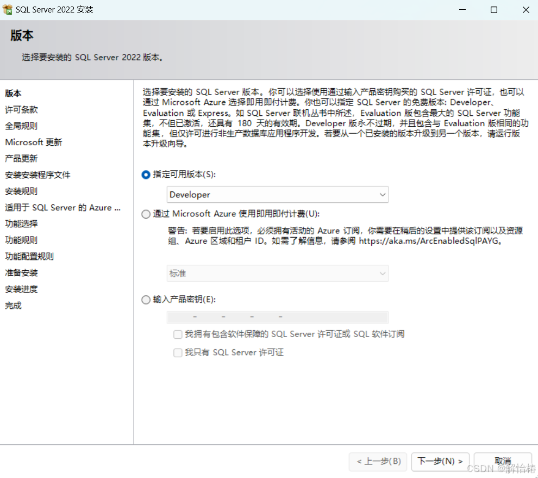Image resolution: width=538 pixels, height=478 pixels.
Task: Click the 取消 button
Action: click(x=503, y=462)
